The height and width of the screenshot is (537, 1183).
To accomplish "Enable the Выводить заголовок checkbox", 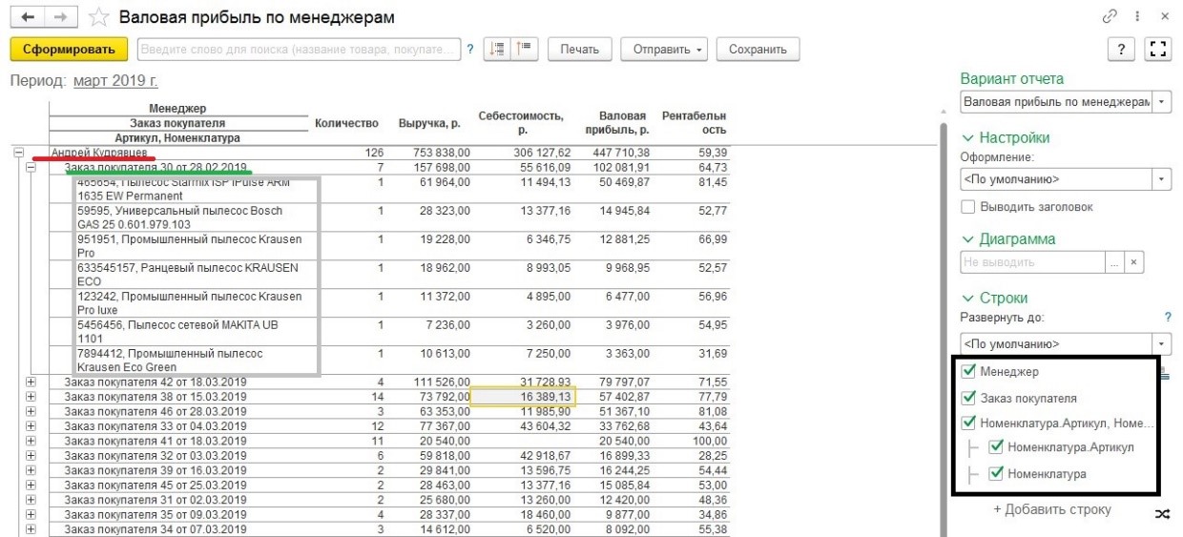I will tap(968, 207).
